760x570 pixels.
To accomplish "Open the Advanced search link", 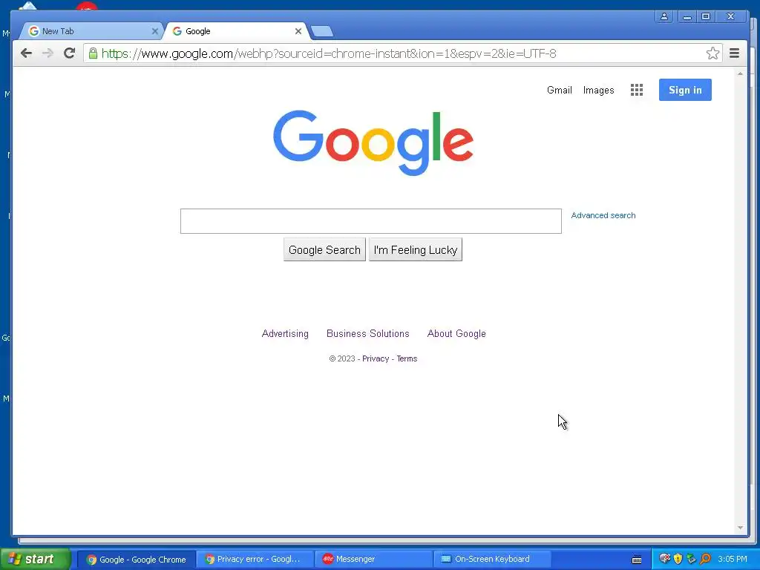I will [603, 215].
